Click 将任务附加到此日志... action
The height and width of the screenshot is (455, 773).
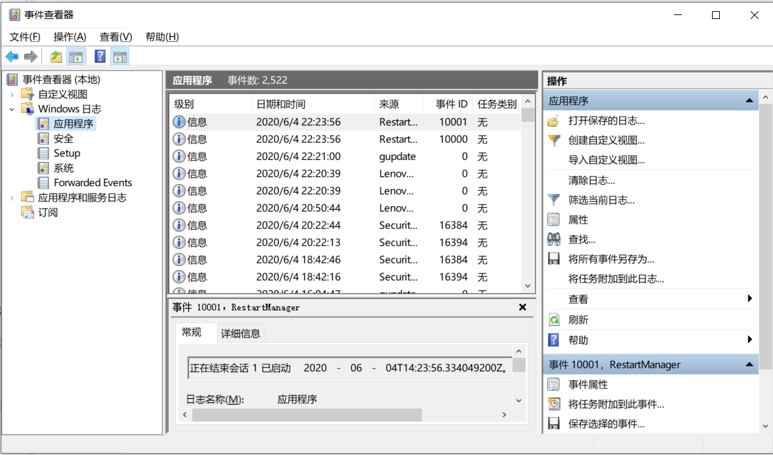pos(616,279)
